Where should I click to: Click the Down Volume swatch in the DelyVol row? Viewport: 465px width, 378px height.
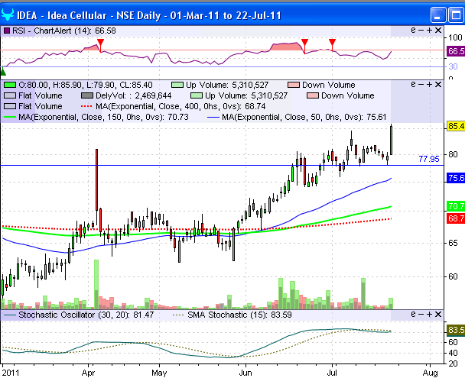[x=313, y=95]
